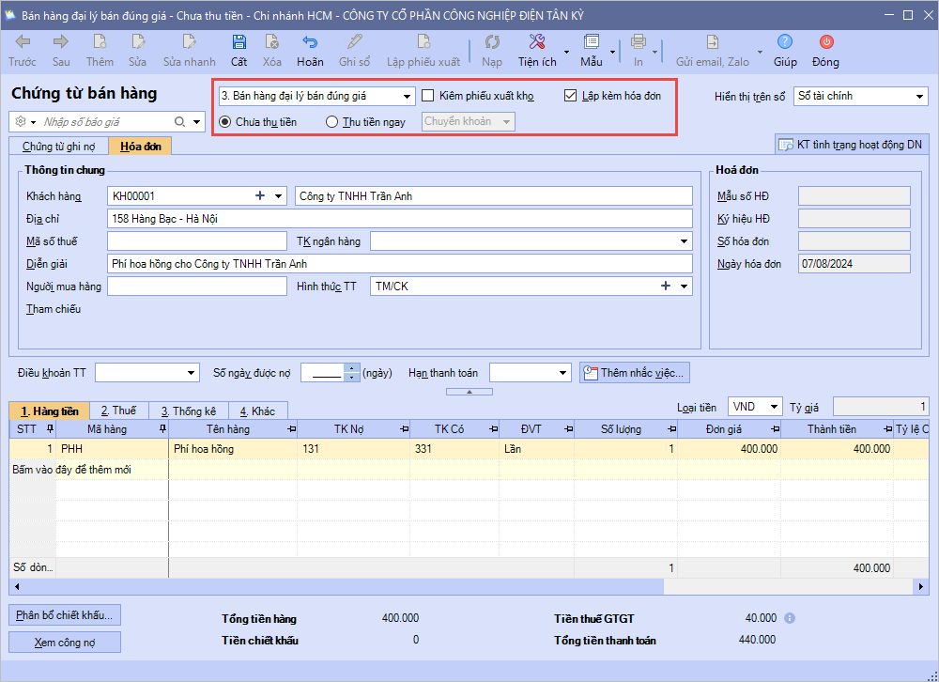Click the Xem công nợ button
The width and height of the screenshot is (939, 682).
coord(65,643)
